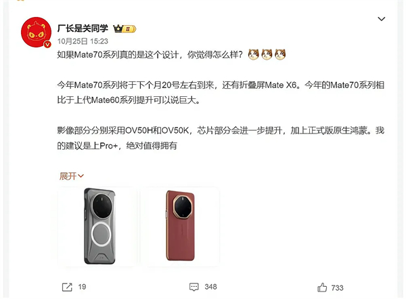The width and height of the screenshot is (406, 299).
Task: Like the post with thumbs-up icon
Action: [x=322, y=287]
